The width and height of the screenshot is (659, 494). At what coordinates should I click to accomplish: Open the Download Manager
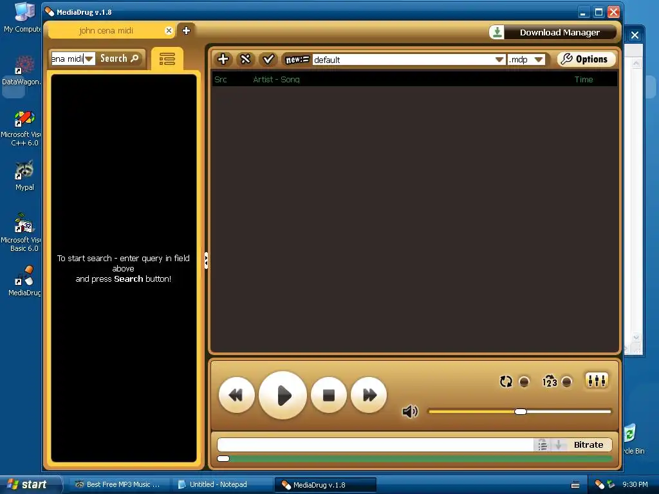click(x=553, y=32)
